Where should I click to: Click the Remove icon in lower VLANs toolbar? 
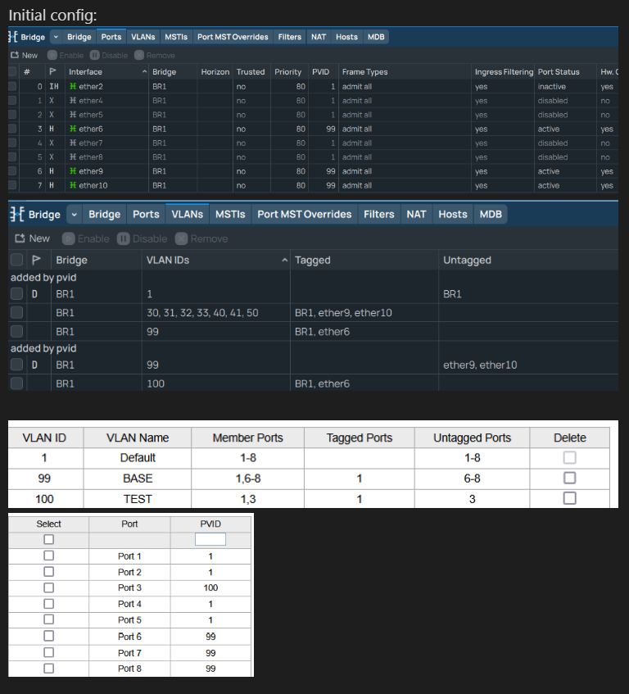[181, 238]
